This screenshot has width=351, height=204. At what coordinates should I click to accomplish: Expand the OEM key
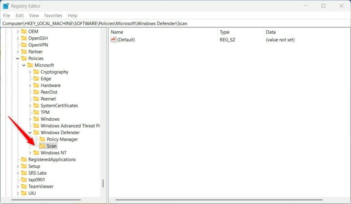[x=18, y=32]
